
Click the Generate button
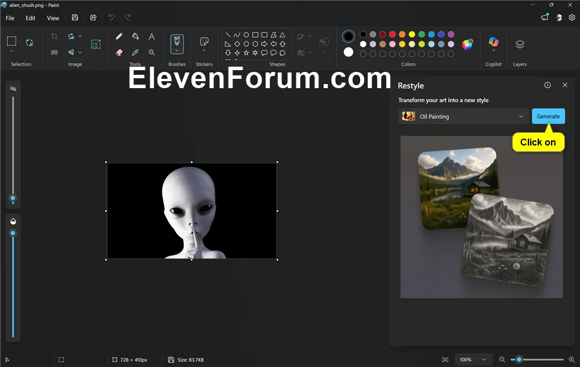point(548,116)
